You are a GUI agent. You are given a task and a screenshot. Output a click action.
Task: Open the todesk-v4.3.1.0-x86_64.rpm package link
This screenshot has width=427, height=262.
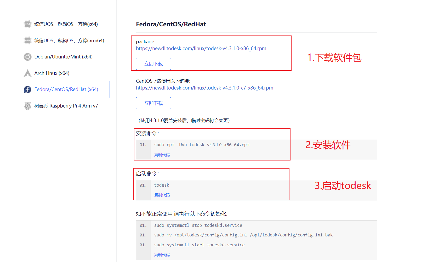[x=201, y=48]
